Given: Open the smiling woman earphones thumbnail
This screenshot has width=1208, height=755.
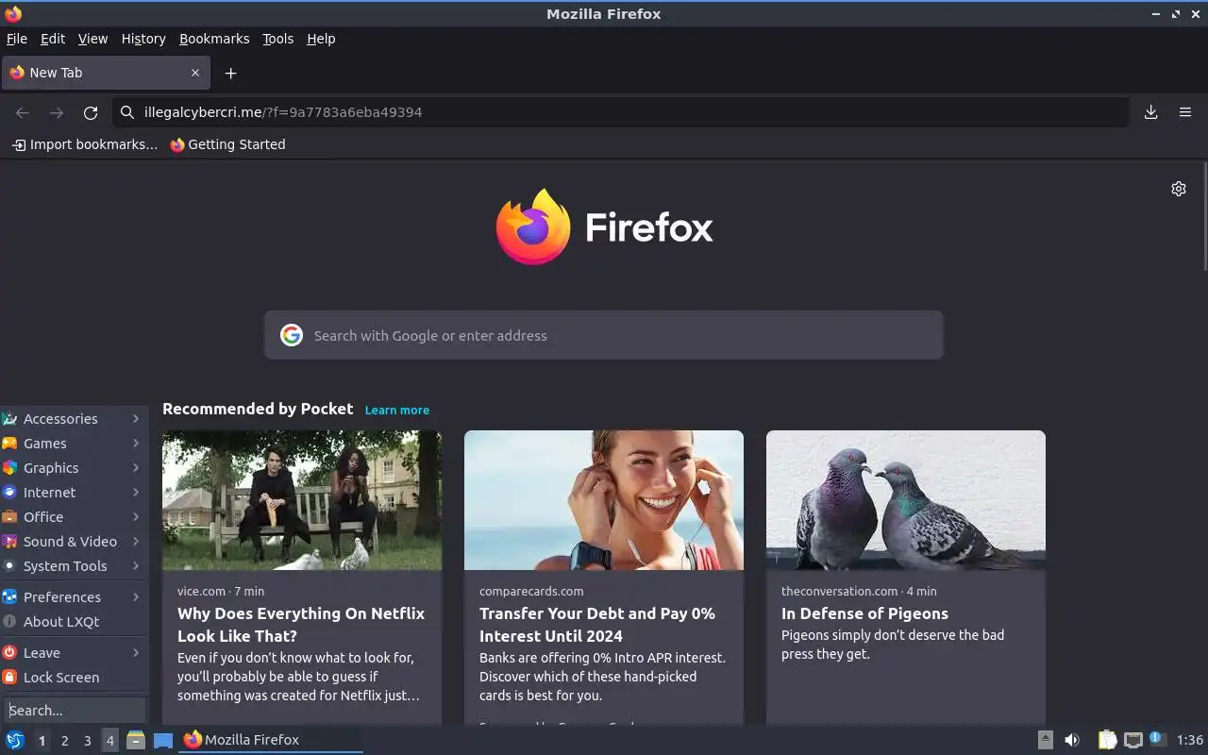Looking at the screenshot, I should coord(604,500).
